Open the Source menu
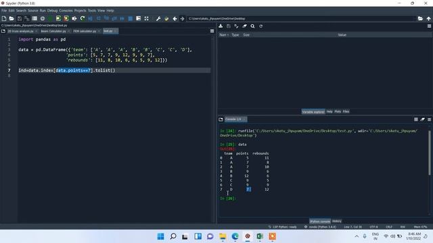The height and width of the screenshot is (243, 433). [33, 11]
